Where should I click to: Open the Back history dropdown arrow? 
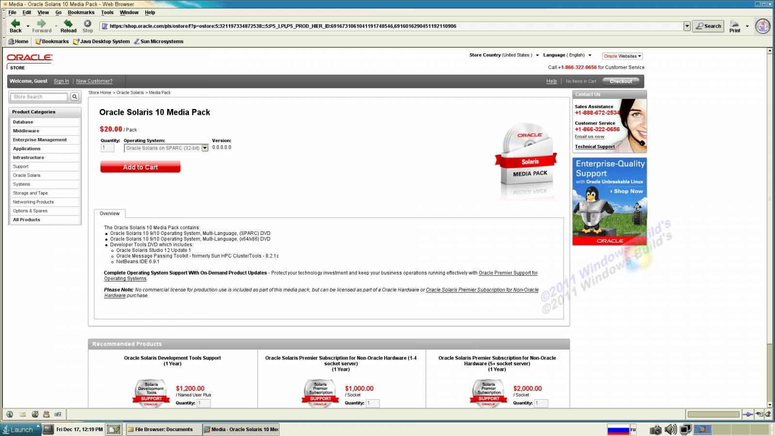click(x=28, y=26)
